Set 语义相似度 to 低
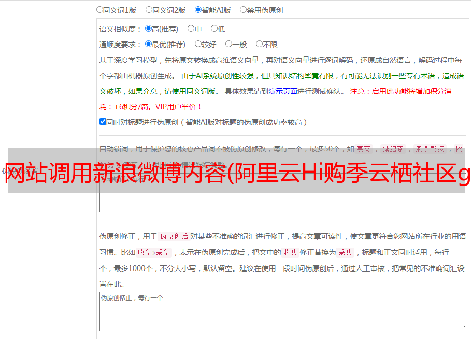The image size is (472, 341). pyautogui.click(x=214, y=29)
